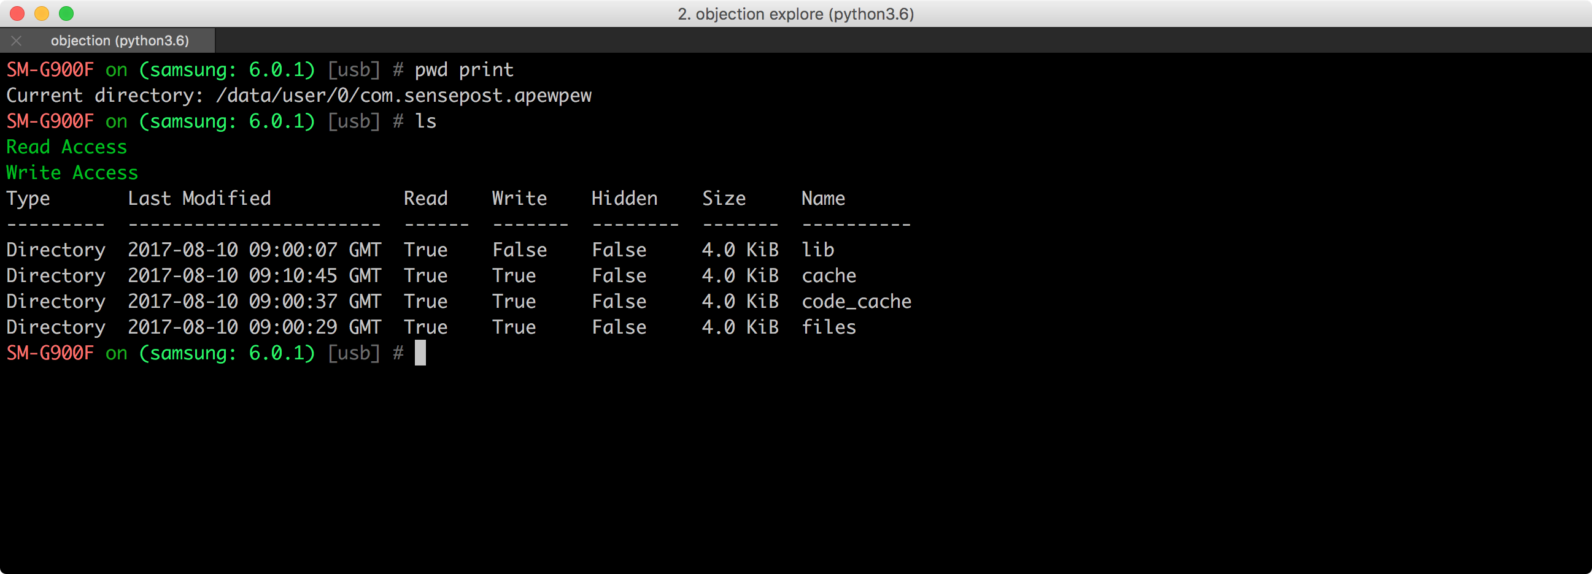
Task: Click the green 'Write Access' line
Action: tap(72, 173)
